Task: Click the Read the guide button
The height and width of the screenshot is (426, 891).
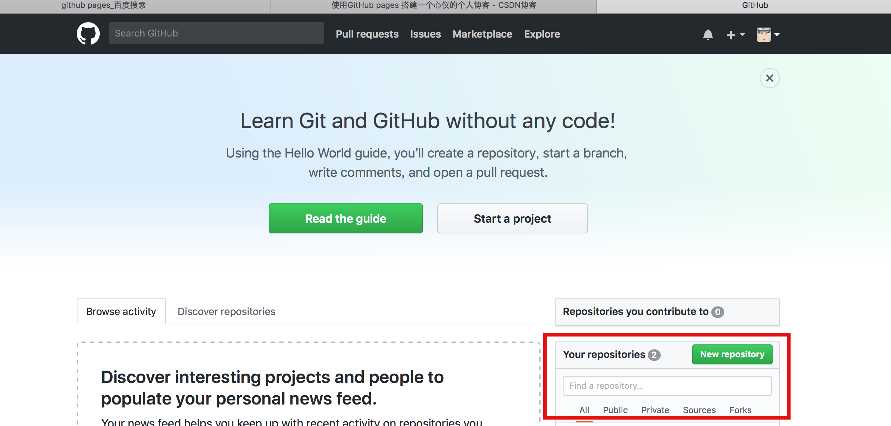Action: point(345,218)
